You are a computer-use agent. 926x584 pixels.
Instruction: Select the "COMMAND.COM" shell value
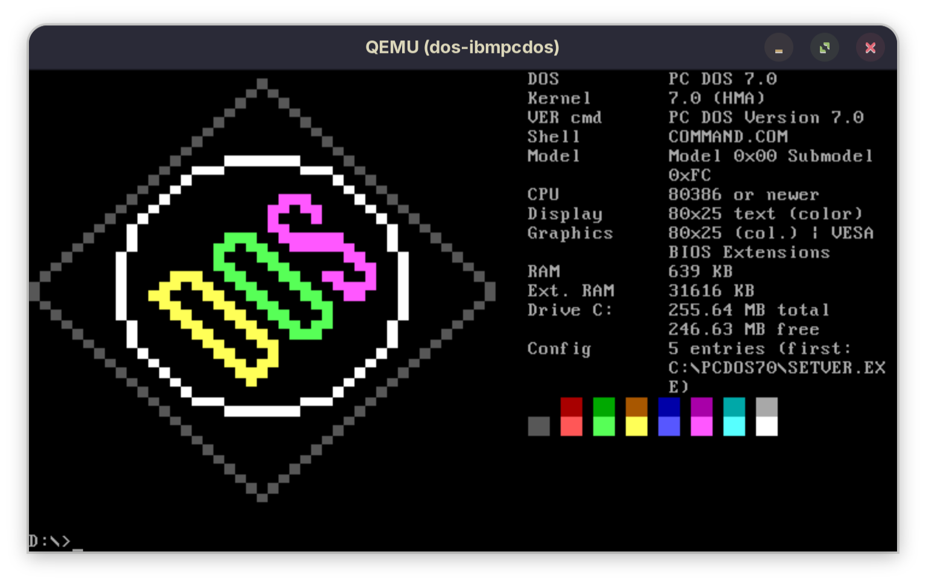point(728,137)
